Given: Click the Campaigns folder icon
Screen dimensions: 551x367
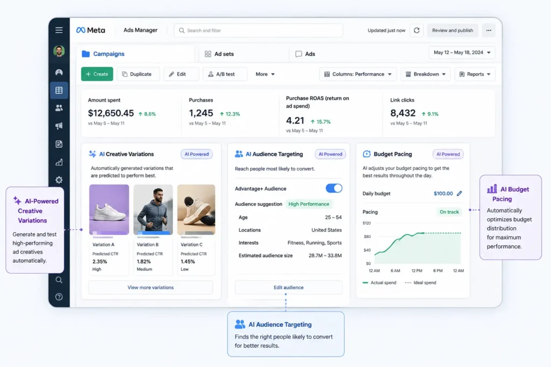Looking at the screenshot, I should [x=86, y=54].
